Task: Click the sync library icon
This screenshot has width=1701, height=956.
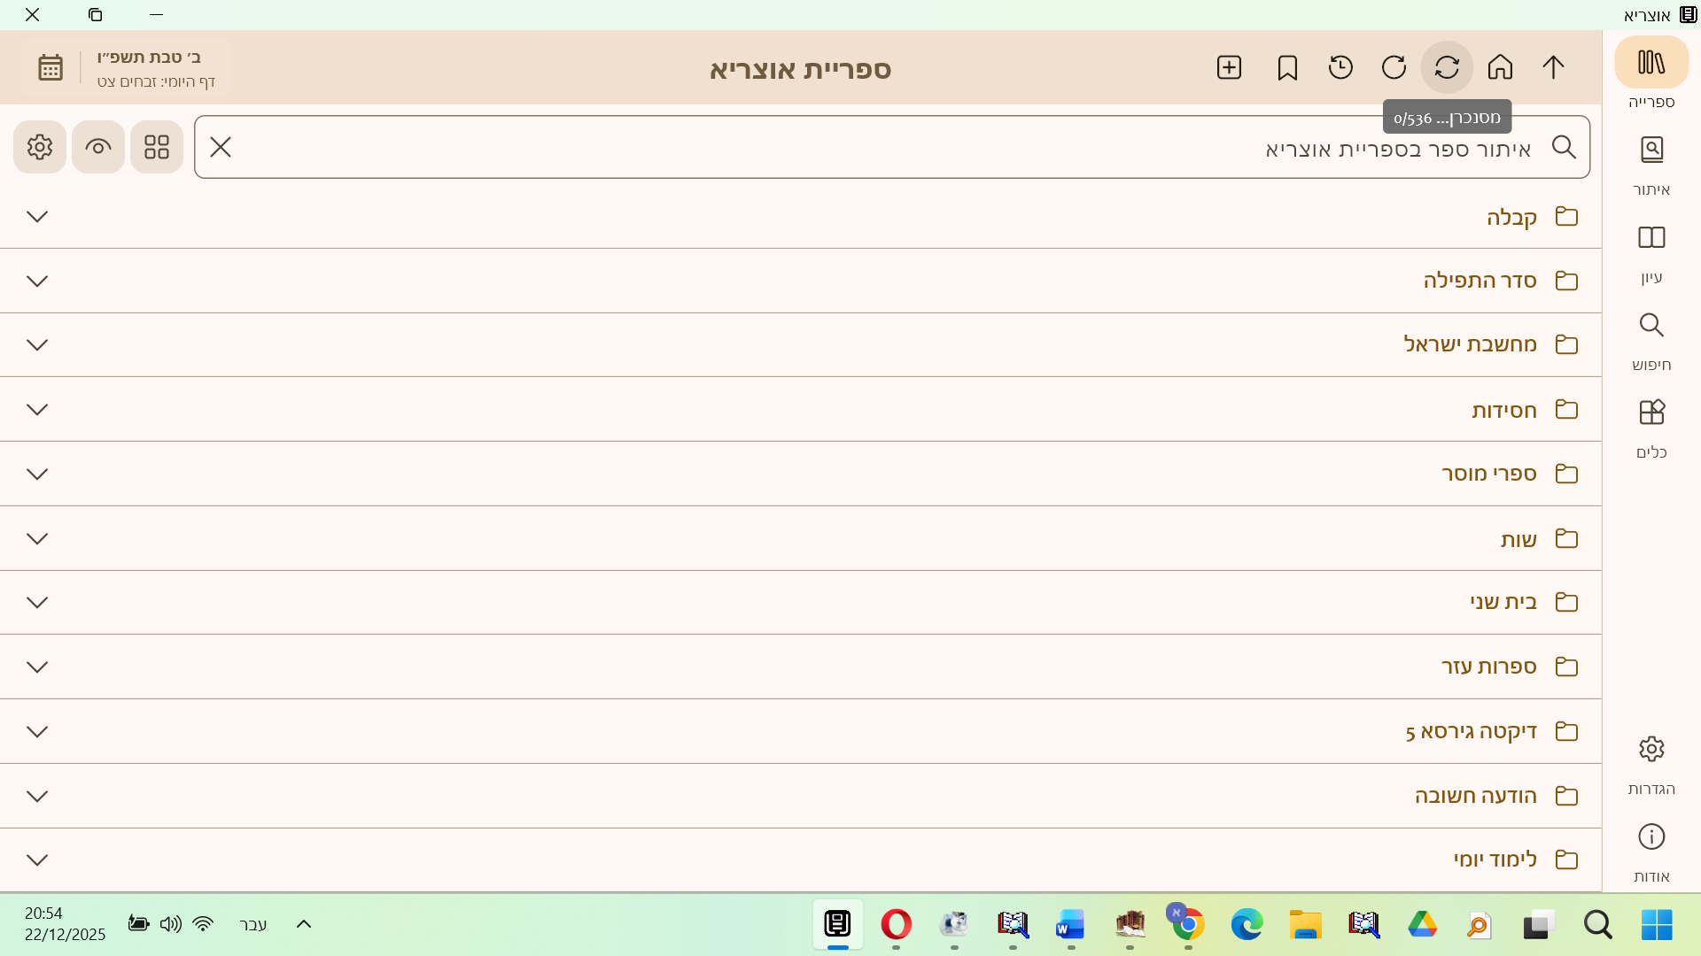Action: 1447,67
